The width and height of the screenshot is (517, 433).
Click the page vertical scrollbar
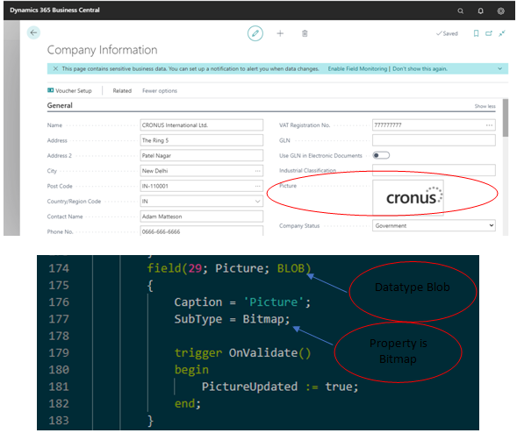tap(506, 117)
